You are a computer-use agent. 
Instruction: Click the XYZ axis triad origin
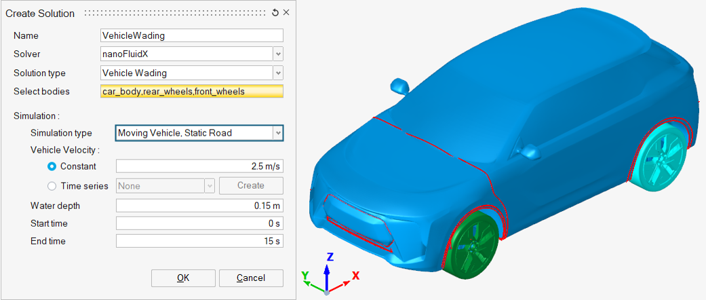tap(326, 293)
